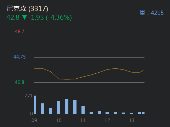Click the 13 time axis label

[132, 120]
